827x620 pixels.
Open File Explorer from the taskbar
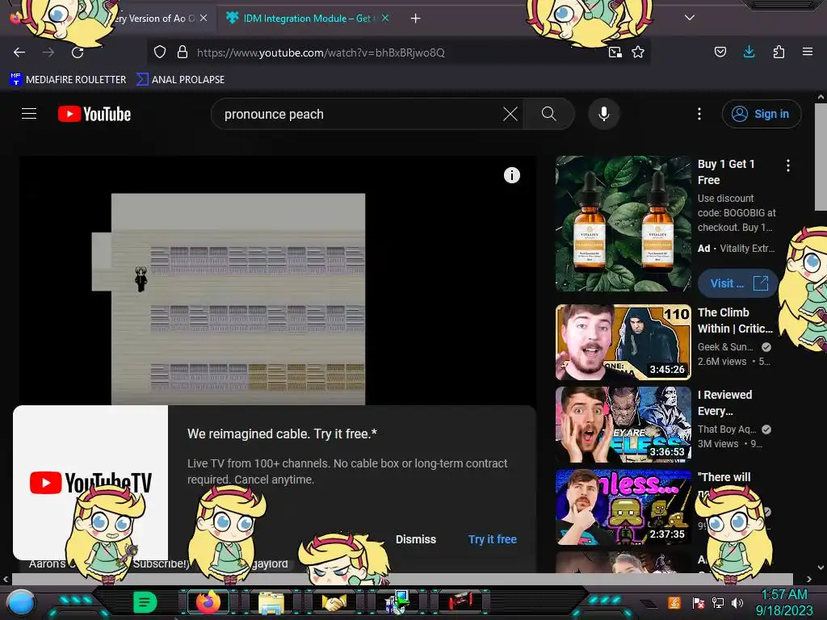pos(271,602)
